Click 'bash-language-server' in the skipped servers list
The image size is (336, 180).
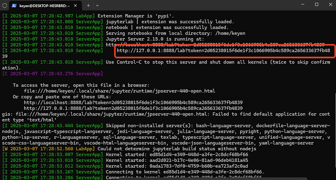pos(224,126)
